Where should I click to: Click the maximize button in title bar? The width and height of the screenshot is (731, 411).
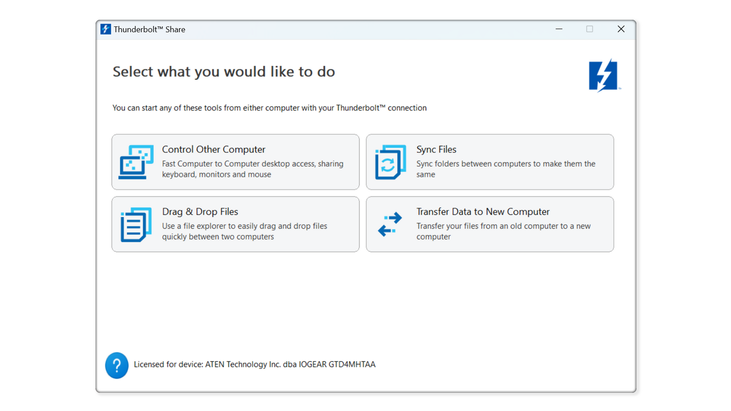click(590, 29)
